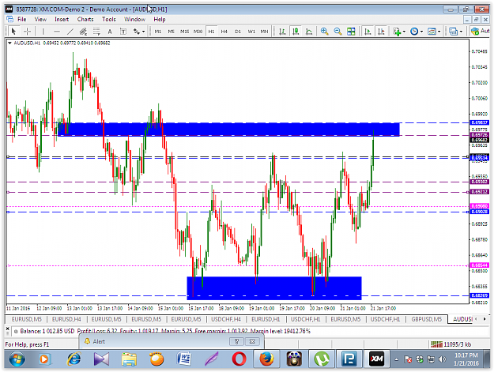
Task: Draw a vertical line tool
Action: point(43,31)
